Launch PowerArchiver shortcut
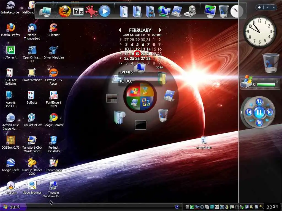 tap(32, 75)
